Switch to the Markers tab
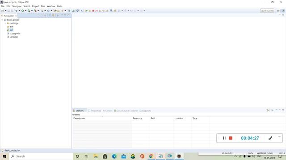This screenshot has width=286, height=160. click(80, 111)
